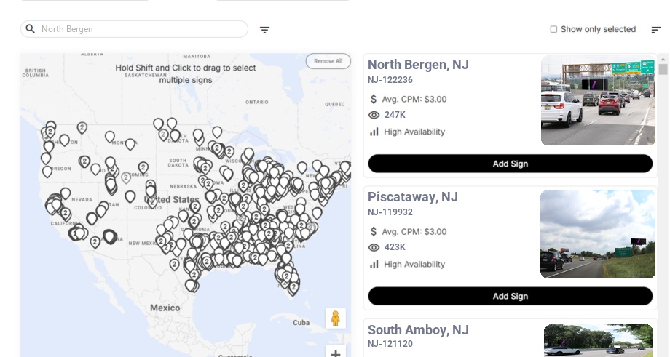Viewport: 670px width, 357px height.
Task: Click Piscataway Avg. CPM dollar icon
Action: point(374,231)
